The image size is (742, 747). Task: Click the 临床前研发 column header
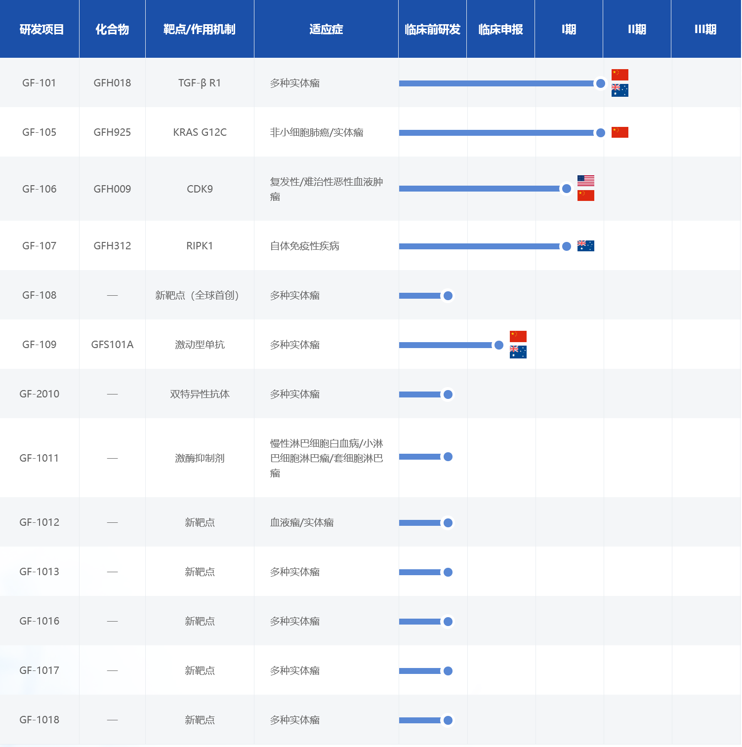click(432, 30)
